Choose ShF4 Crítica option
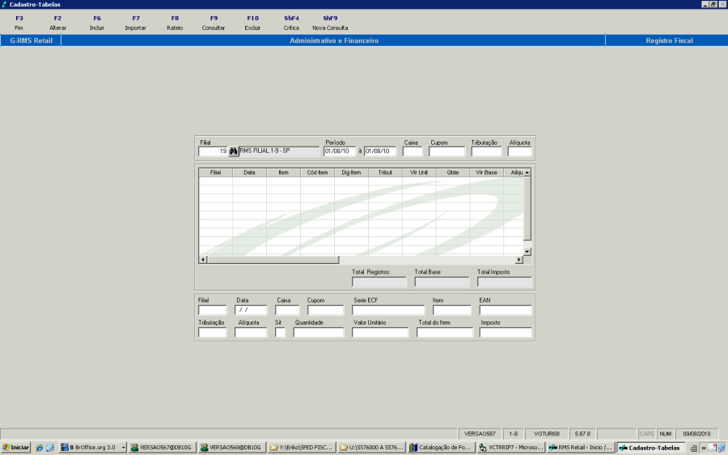 (x=291, y=23)
